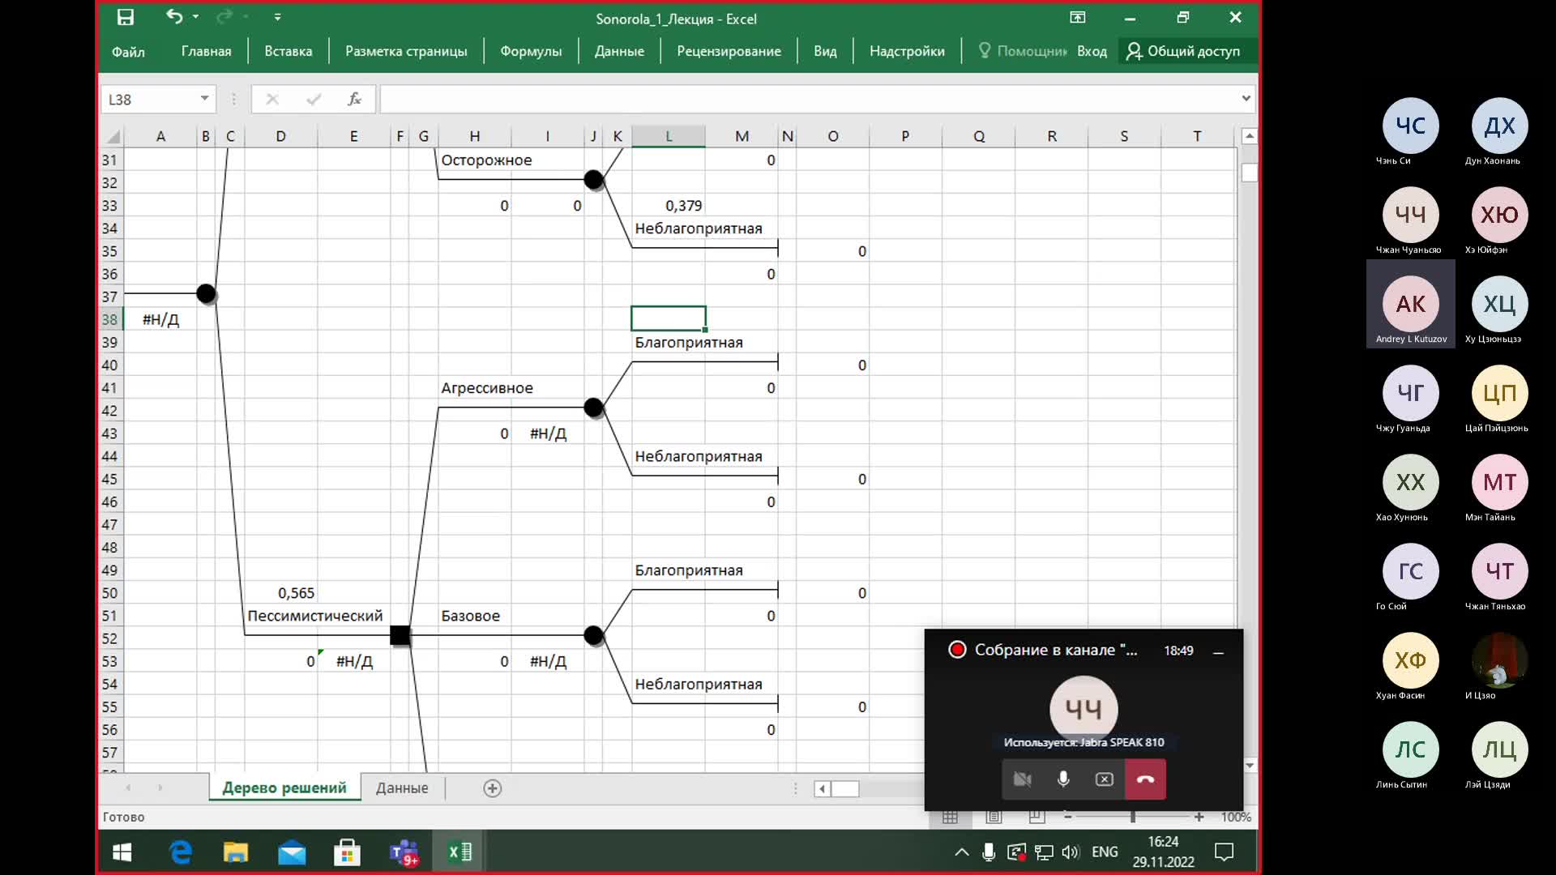Viewport: 1556px width, 875px height.
Task: Click the vertical scrollbar down arrow
Action: pos(1249,765)
